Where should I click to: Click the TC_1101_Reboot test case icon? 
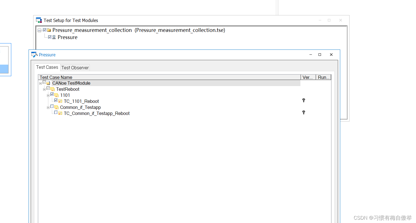(60, 101)
